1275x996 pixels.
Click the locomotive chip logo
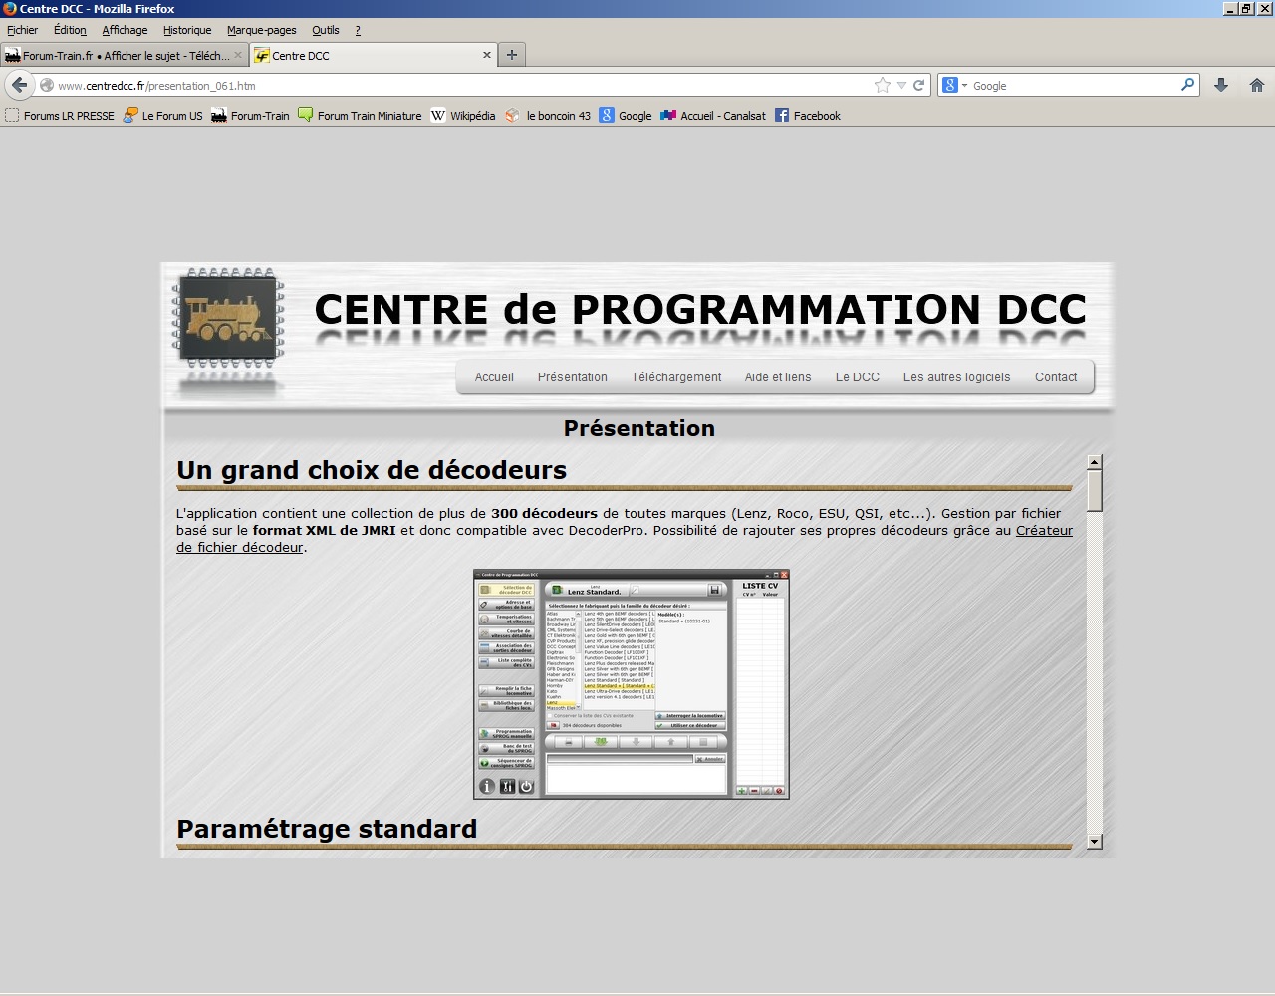pos(228,318)
